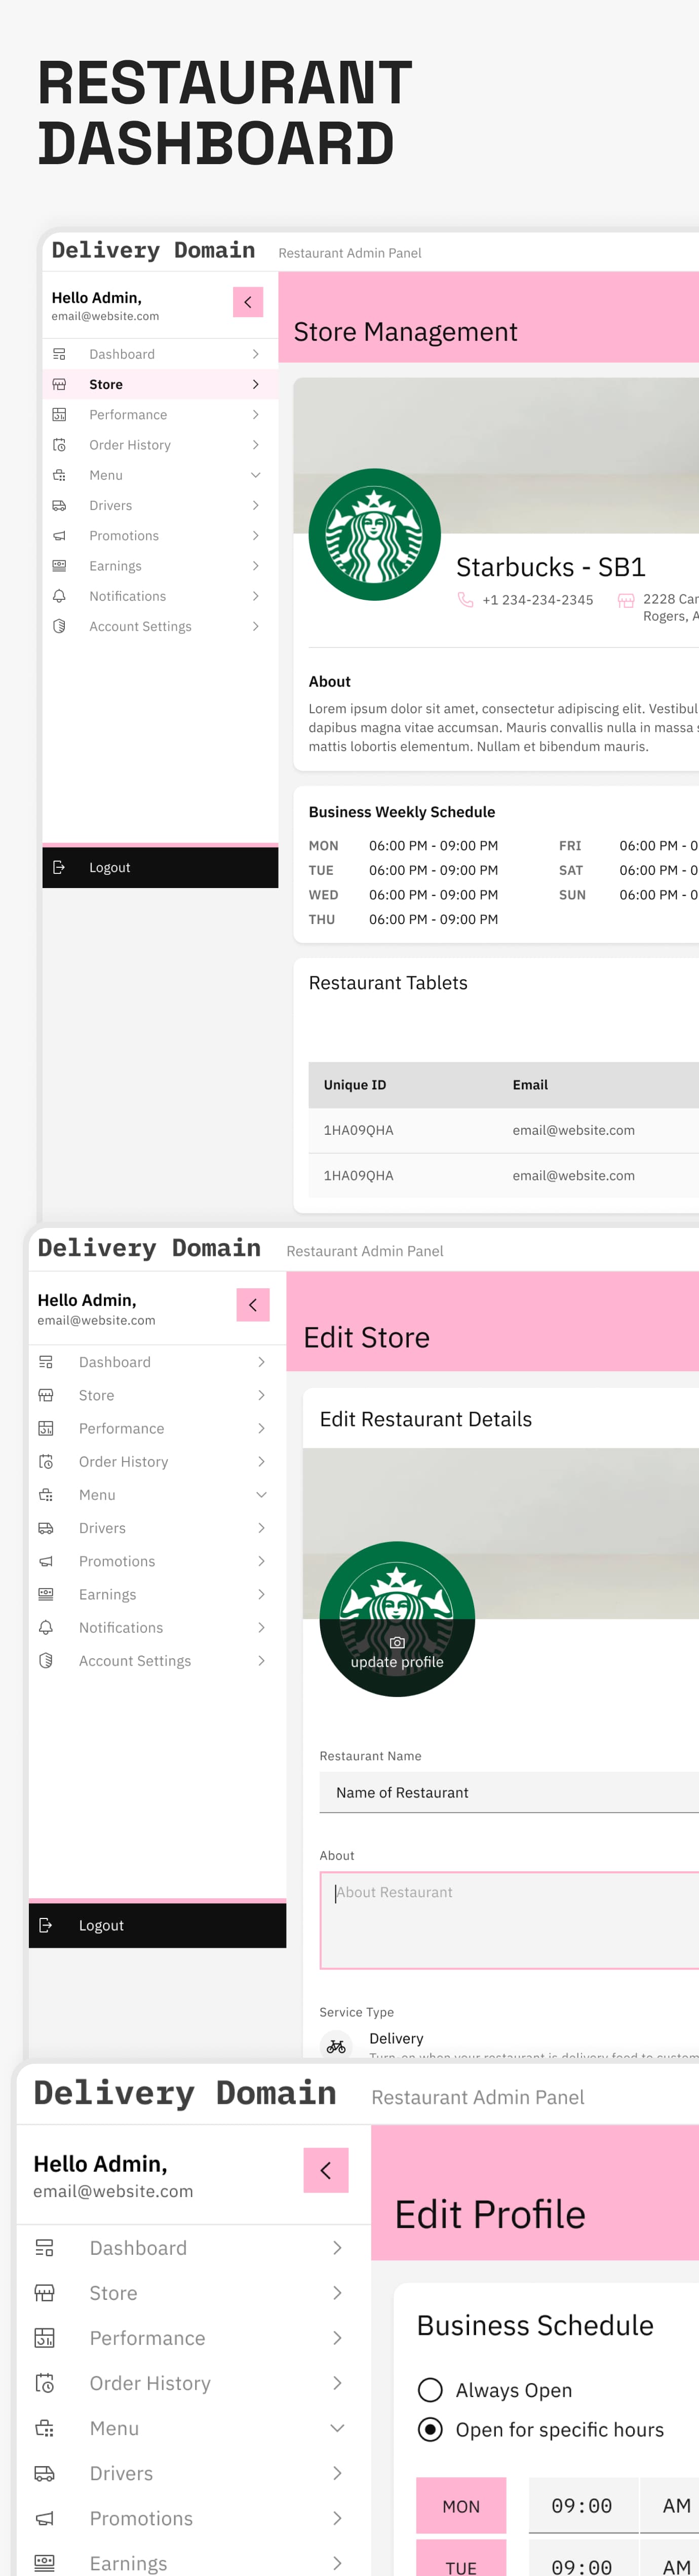Click Notifications bell icon in Edit Store sidebar

pos(46,1627)
